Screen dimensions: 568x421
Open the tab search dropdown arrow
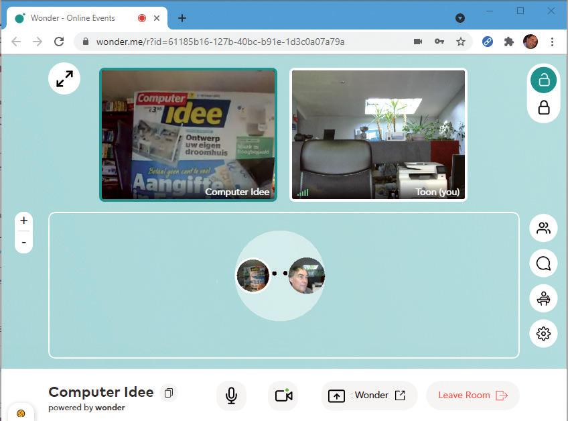(460, 18)
